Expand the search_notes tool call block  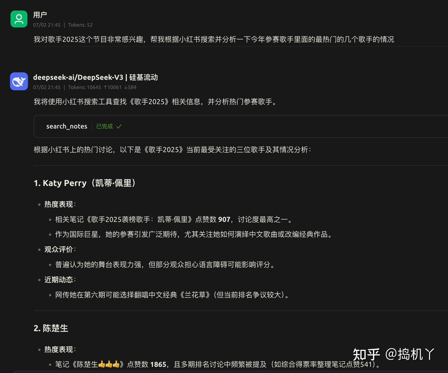(x=240, y=126)
